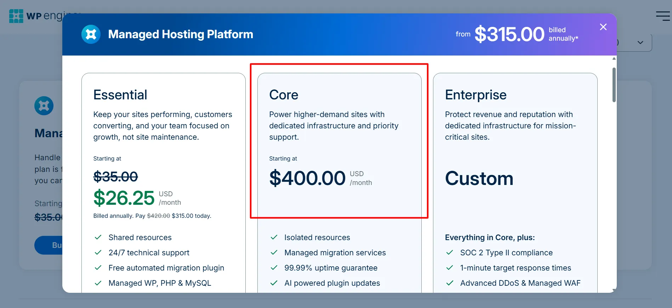The width and height of the screenshot is (672, 308).
Task: Click the Essential plan description paragraph
Action: pyautogui.click(x=163, y=126)
